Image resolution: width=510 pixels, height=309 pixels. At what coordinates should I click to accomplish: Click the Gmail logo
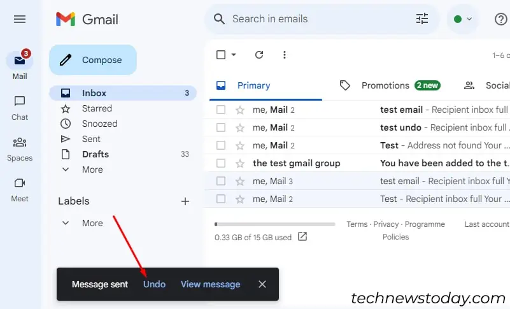(x=87, y=19)
